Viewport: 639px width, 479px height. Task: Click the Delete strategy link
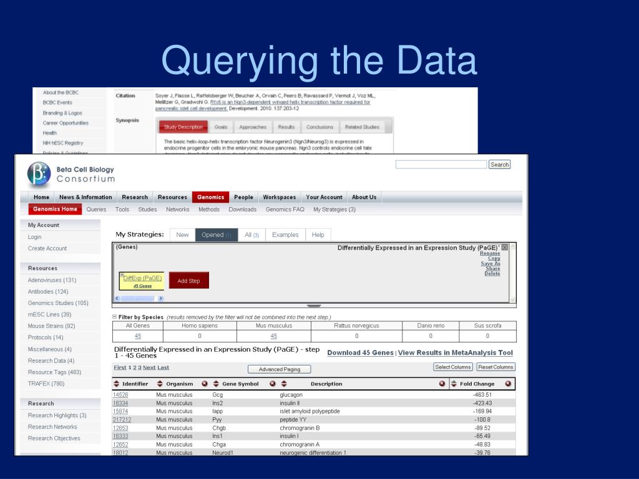pos(492,273)
